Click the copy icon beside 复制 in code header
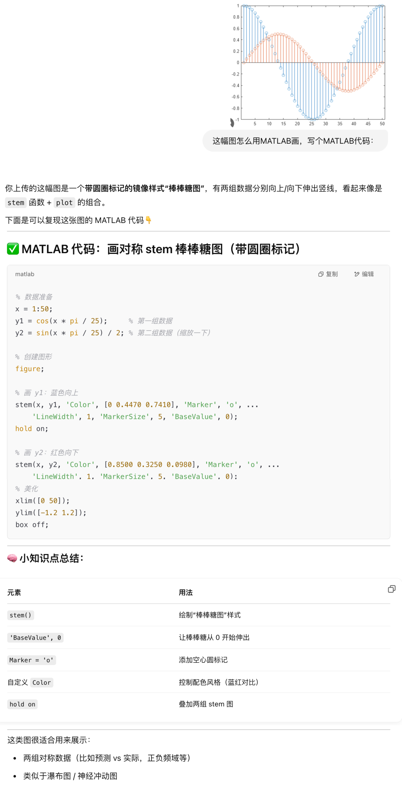402x786 pixels. tap(321, 274)
